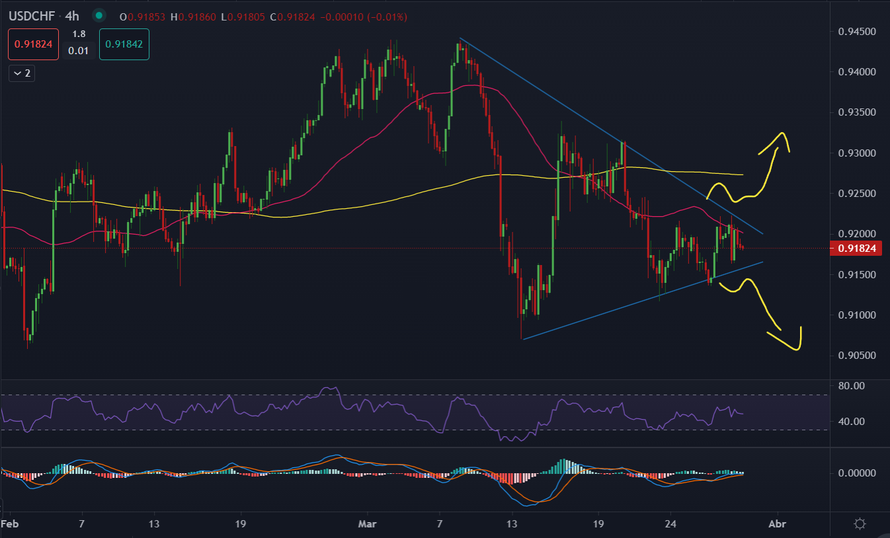The width and height of the screenshot is (890, 538).
Task: Click the Mar label on time axis
Action: coord(367,522)
